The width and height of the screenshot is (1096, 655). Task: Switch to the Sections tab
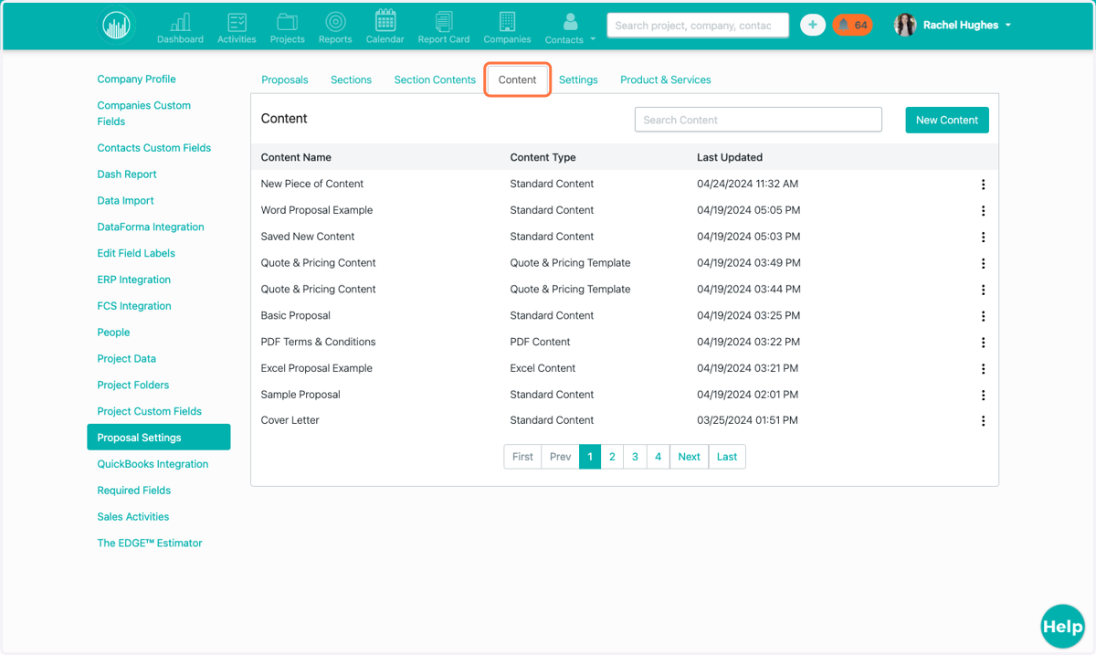pos(351,79)
